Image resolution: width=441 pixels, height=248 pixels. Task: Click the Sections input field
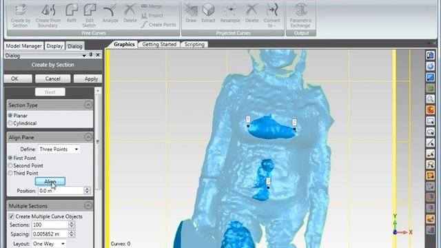click(x=50, y=225)
